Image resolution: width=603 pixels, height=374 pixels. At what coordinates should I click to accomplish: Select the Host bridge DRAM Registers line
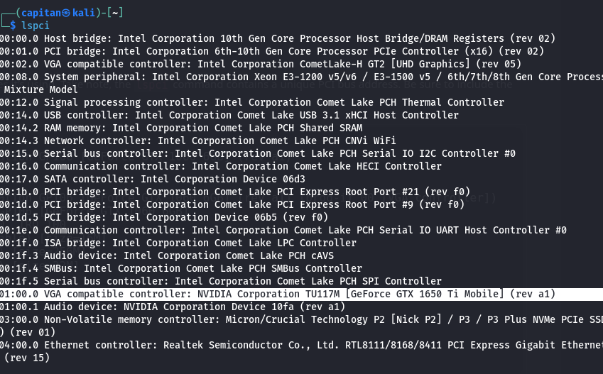tap(277, 38)
